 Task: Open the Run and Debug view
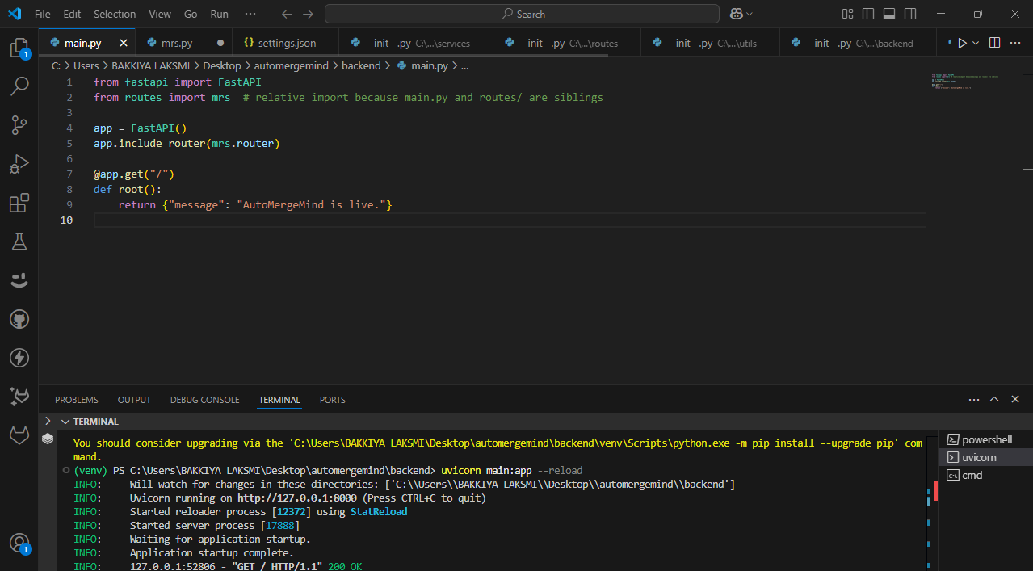pyautogui.click(x=19, y=164)
